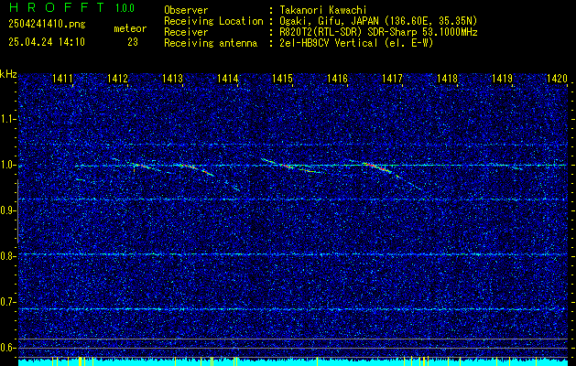576x366 pixels.
Task: Click the 1412 time axis label
Action: [x=117, y=79]
